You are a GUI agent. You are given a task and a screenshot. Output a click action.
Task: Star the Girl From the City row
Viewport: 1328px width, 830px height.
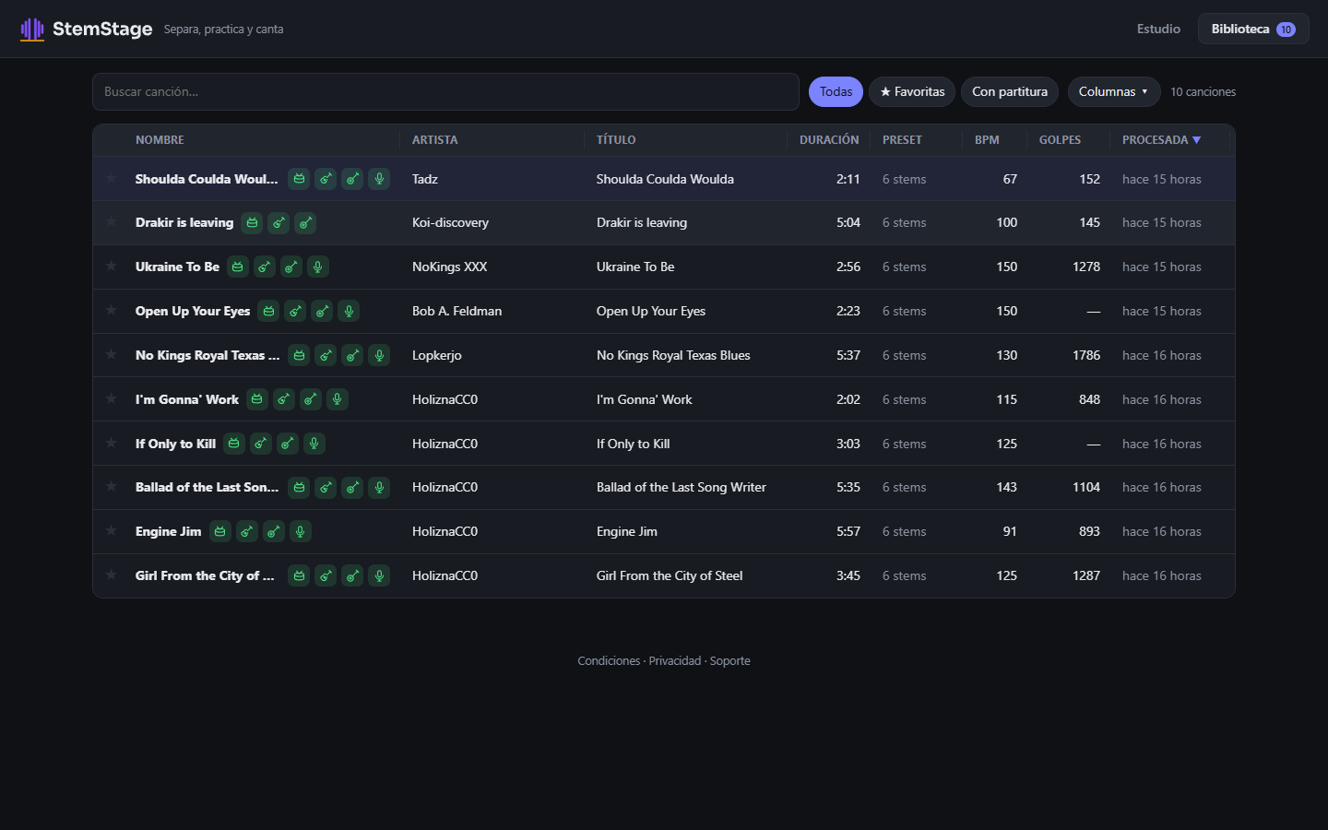click(x=112, y=575)
